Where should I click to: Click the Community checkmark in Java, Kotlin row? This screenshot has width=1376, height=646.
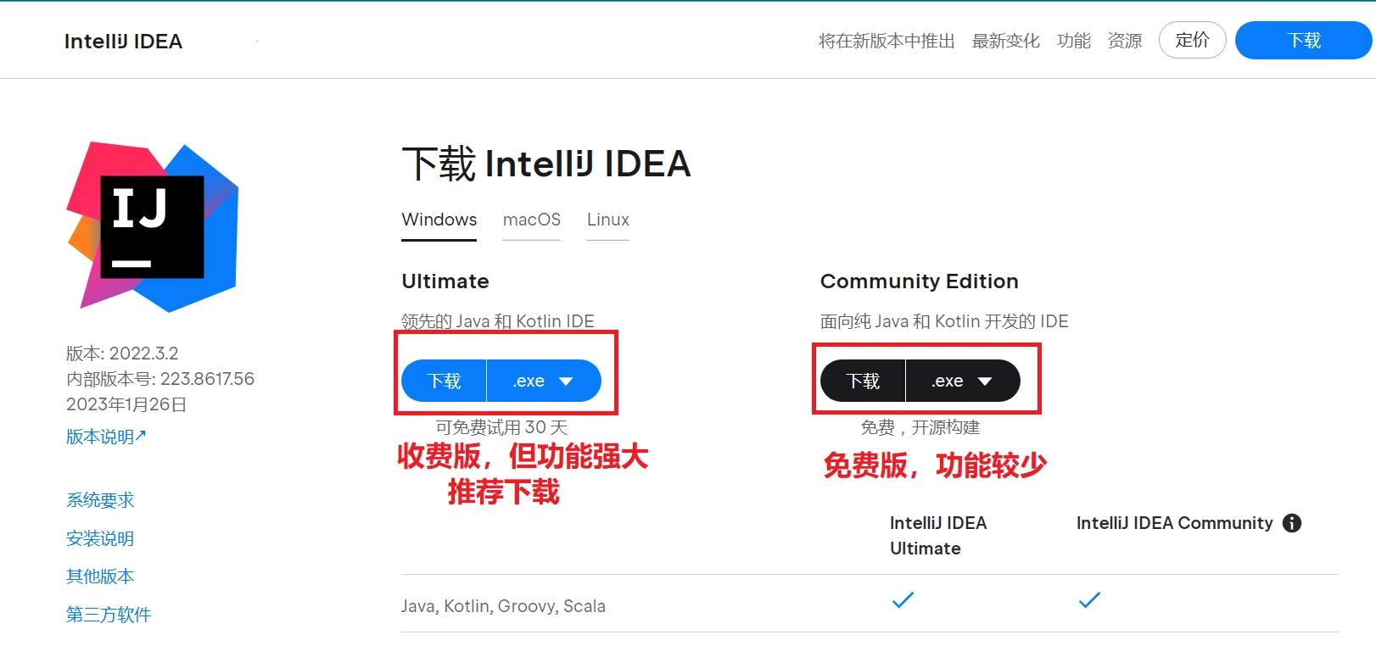1089,600
